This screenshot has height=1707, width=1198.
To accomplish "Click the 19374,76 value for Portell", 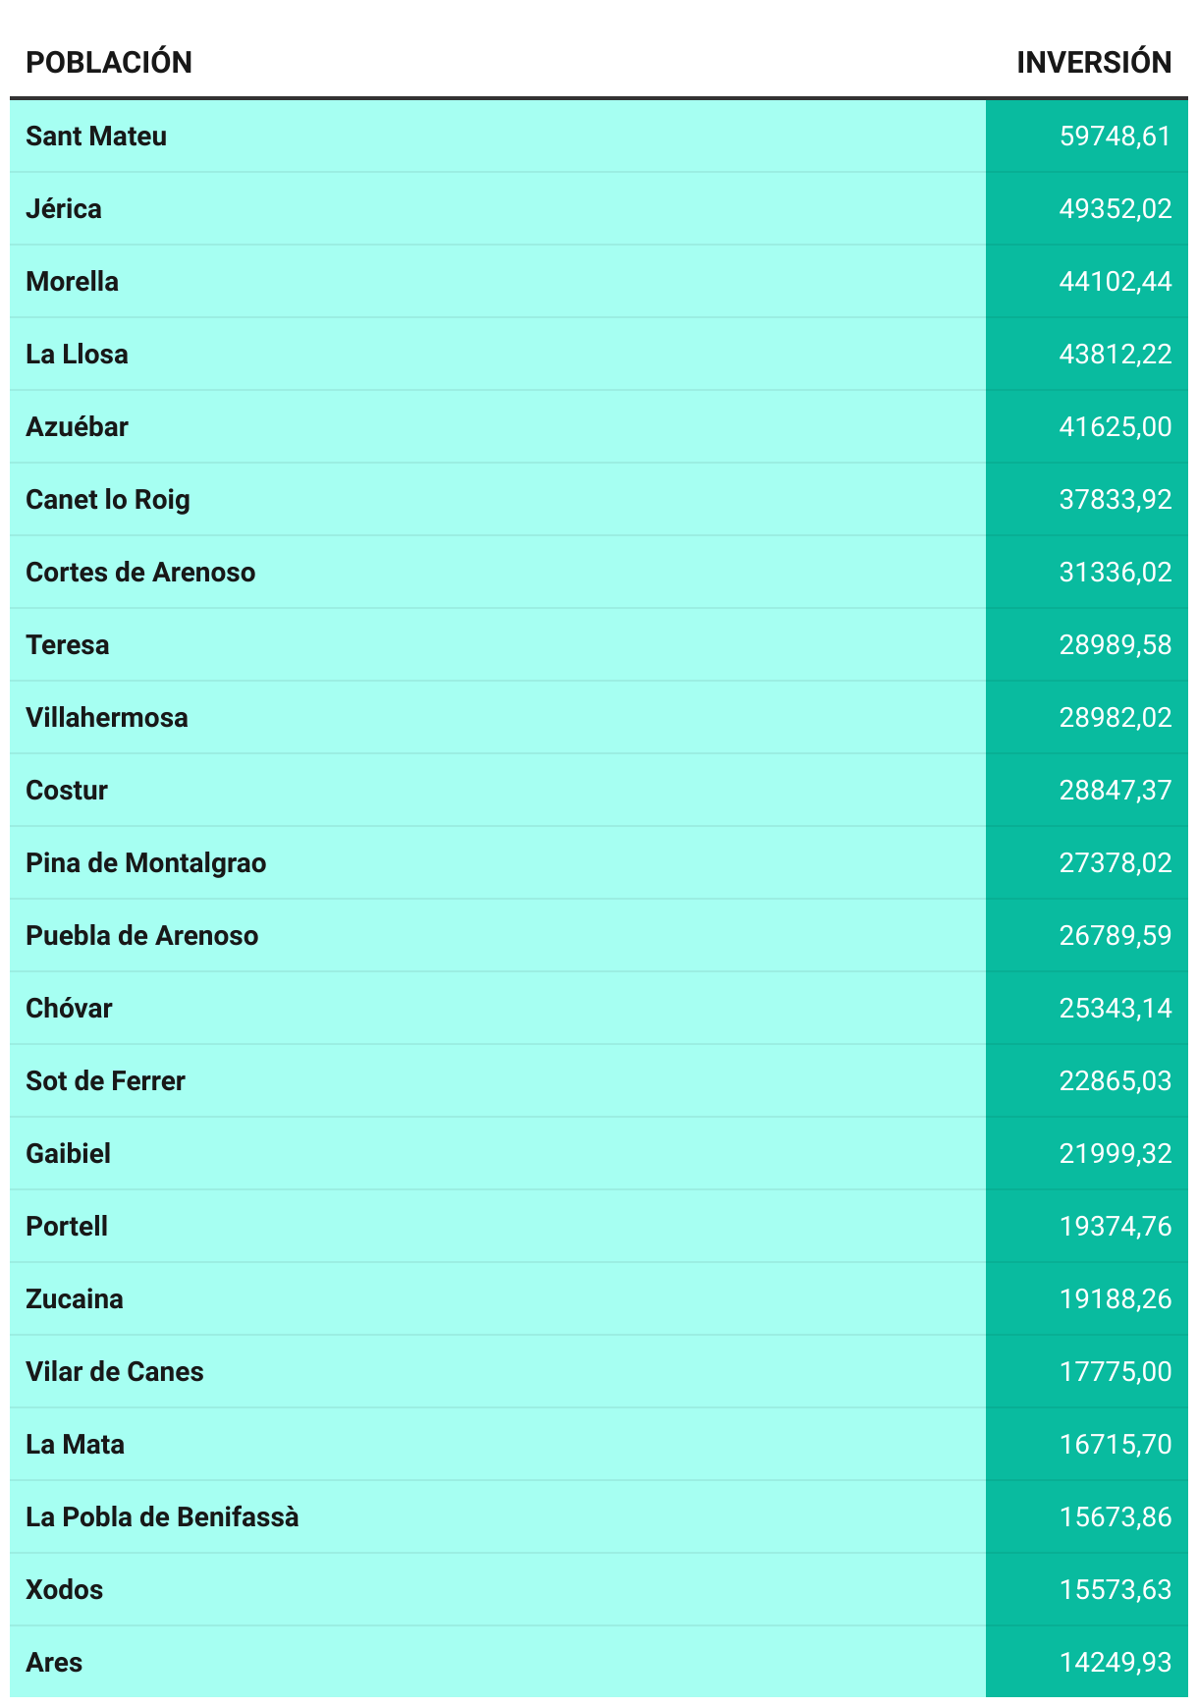I will pos(1115,1226).
